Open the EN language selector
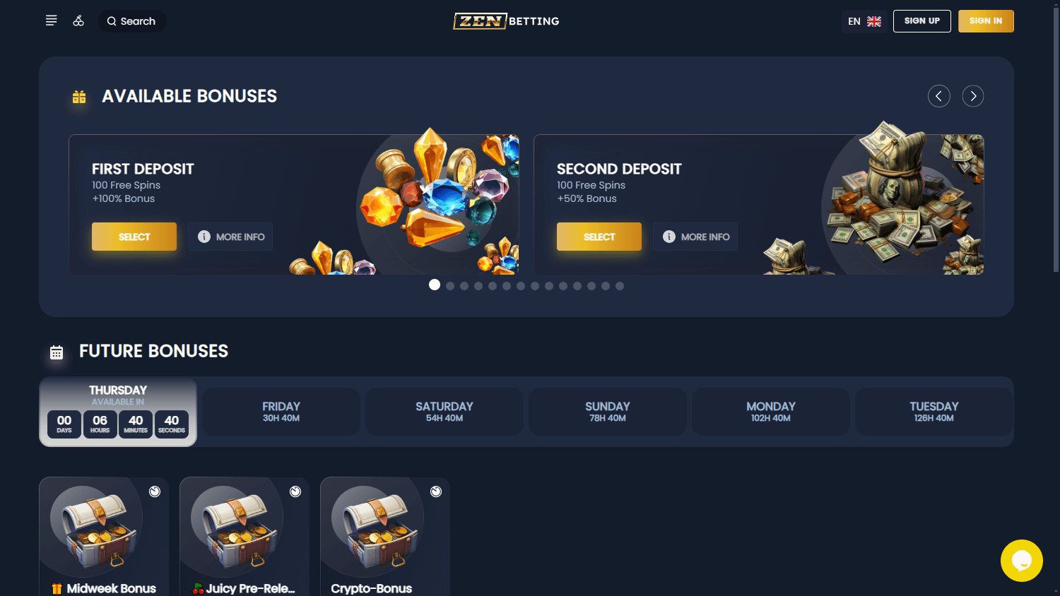 click(x=864, y=21)
